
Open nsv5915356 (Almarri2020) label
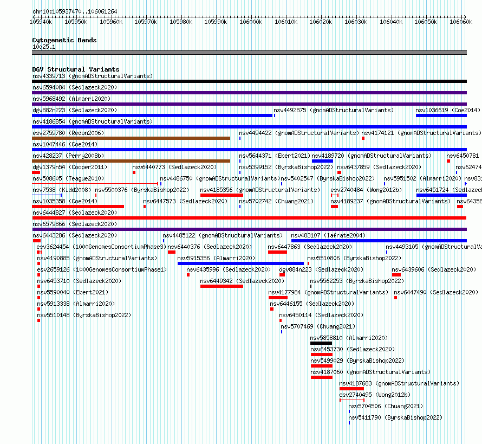216,258
